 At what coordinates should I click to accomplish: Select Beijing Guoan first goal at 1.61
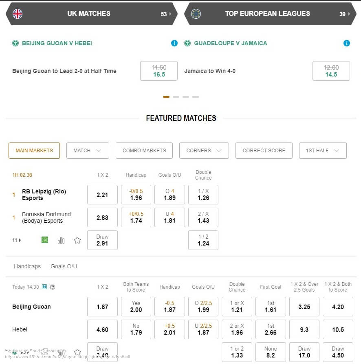[x=271, y=307]
